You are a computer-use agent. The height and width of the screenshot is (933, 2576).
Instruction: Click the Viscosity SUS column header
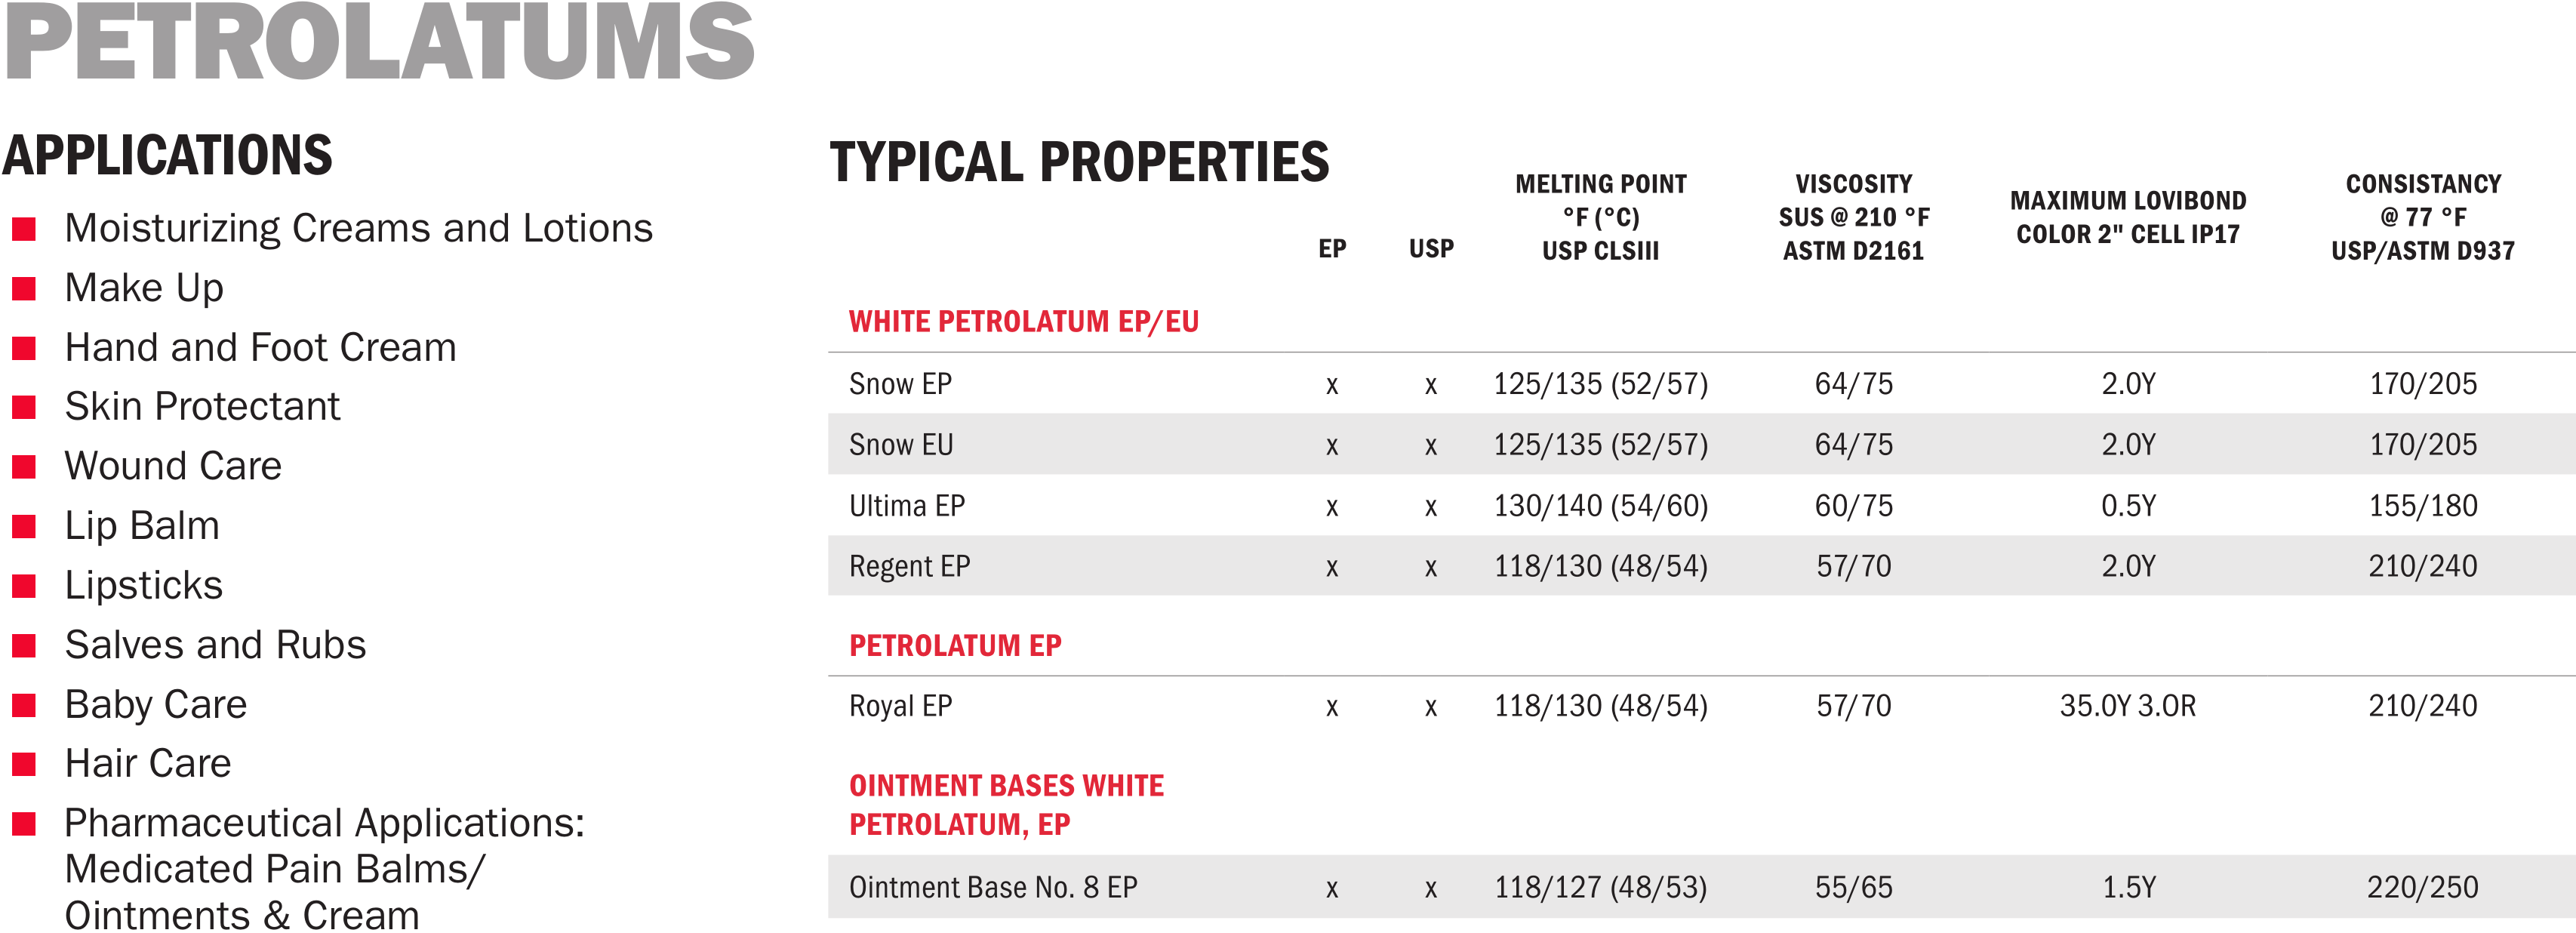1854,217
